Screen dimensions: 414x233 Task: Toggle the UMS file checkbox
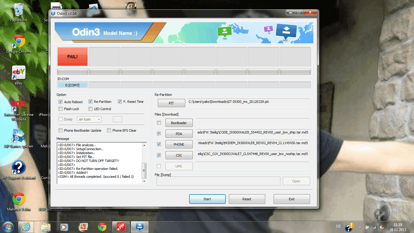click(159, 166)
